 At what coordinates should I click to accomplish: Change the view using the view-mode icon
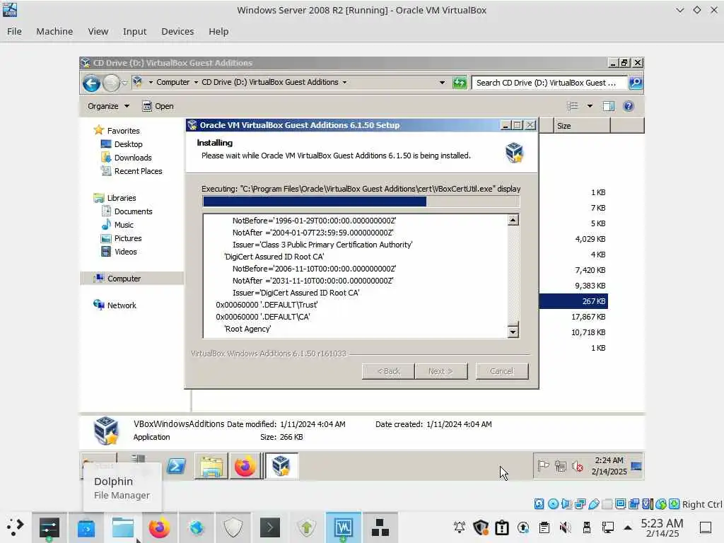pos(573,106)
